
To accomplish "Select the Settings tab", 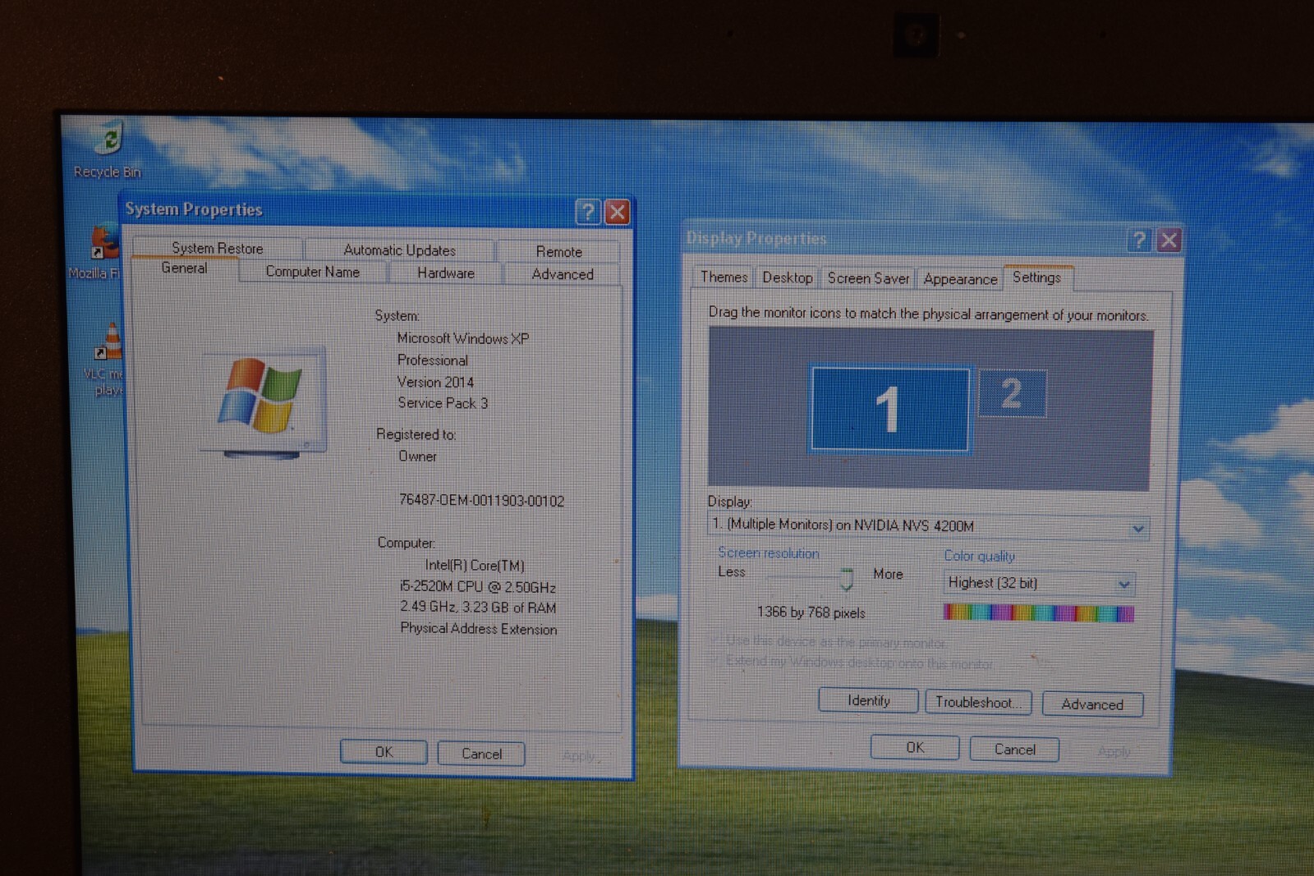I will point(1036,277).
